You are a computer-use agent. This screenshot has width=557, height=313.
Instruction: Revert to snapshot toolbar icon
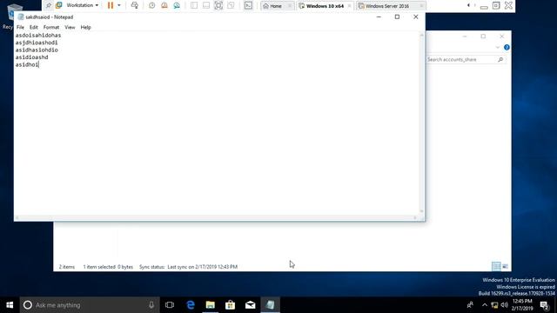(x=164, y=5)
